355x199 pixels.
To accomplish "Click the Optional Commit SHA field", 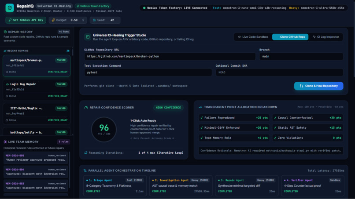I will (279, 72).
